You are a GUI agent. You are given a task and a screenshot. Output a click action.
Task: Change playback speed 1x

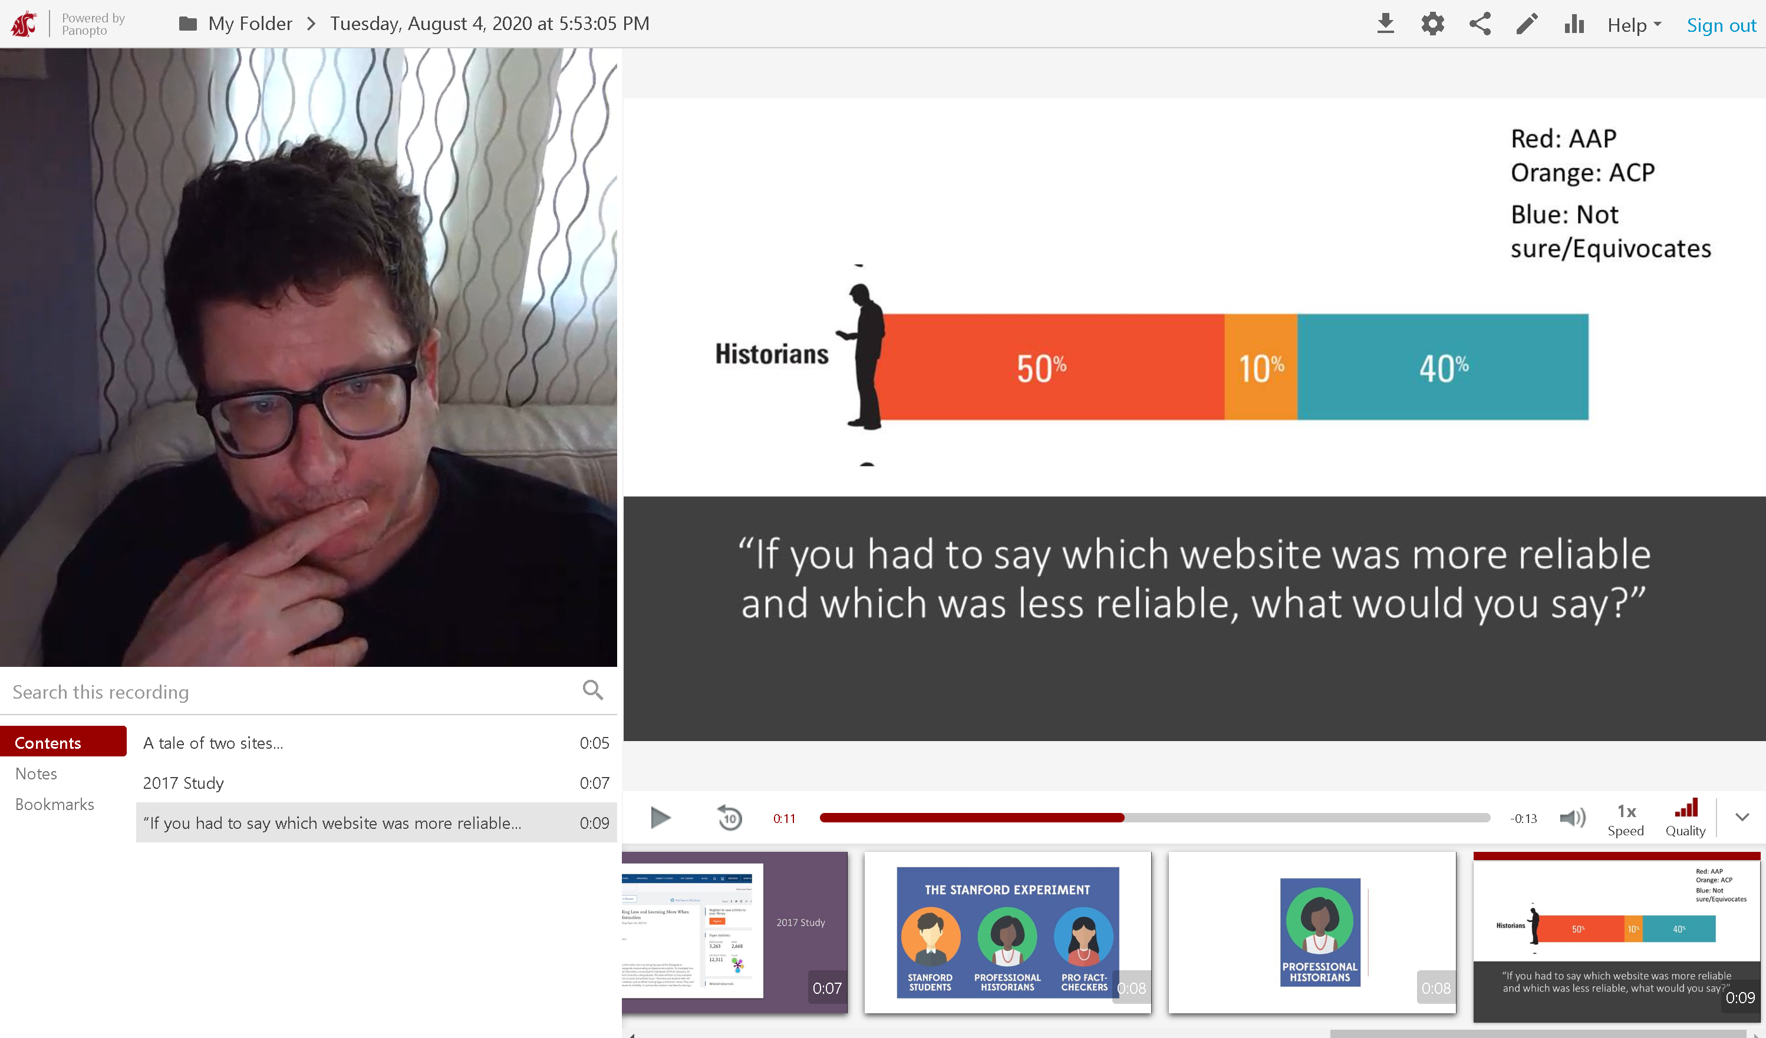[x=1625, y=819]
